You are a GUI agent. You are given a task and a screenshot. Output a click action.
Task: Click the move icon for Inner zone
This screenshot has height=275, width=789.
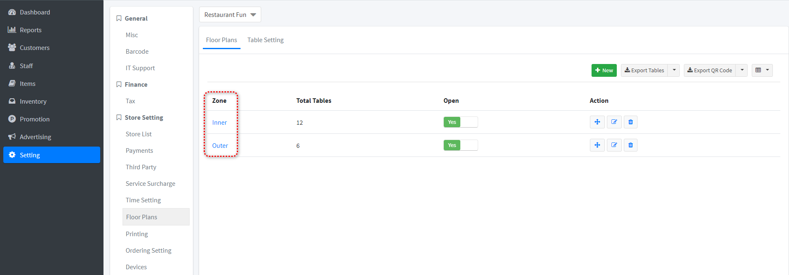pos(597,122)
